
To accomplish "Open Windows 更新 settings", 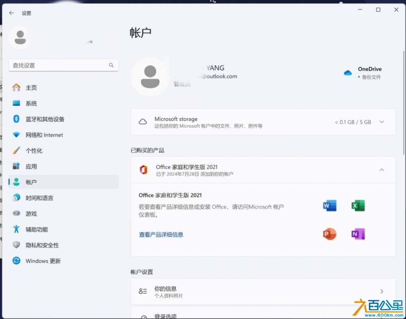I will coord(63,261).
